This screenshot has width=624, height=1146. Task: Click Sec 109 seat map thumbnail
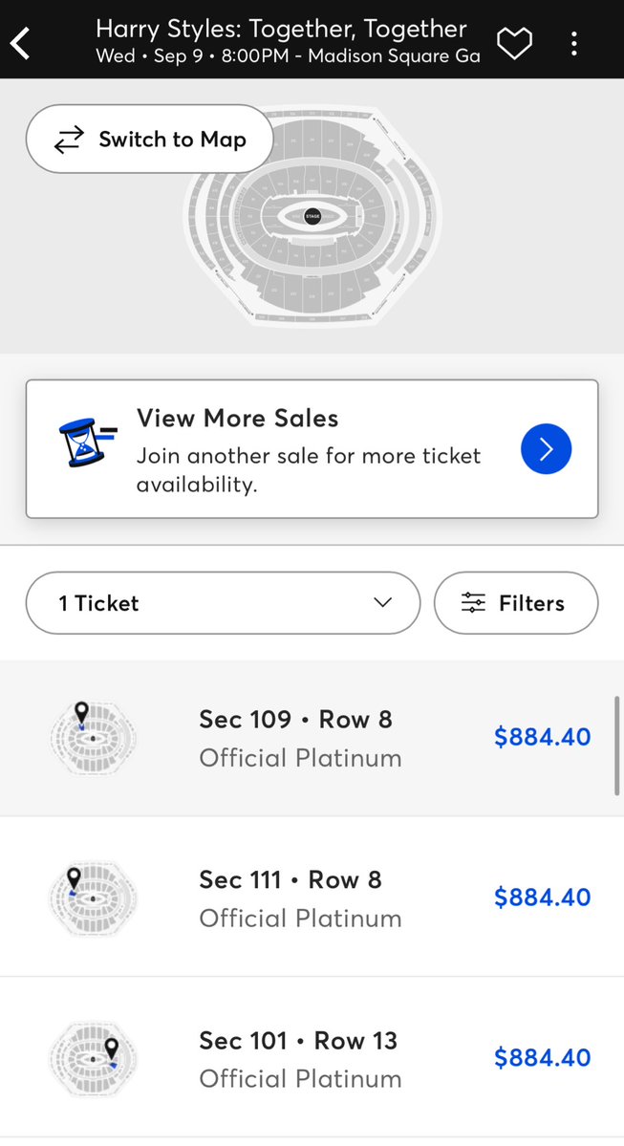pos(92,738)
